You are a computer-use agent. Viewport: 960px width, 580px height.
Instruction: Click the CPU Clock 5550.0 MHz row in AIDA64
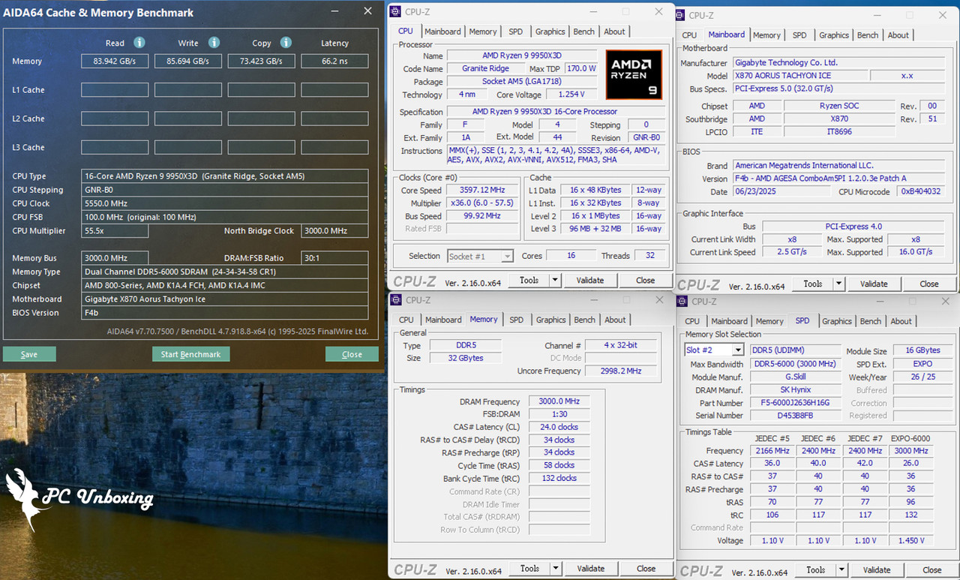[226, 203]
